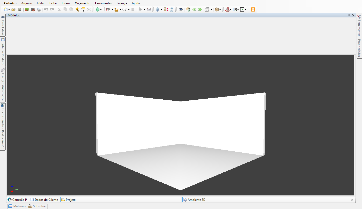Image resolution: width=362 pixels, height=209 pixels.
Task: Copy selection using the copy icon
Action: pyautogui.click(x=65, y=9)
